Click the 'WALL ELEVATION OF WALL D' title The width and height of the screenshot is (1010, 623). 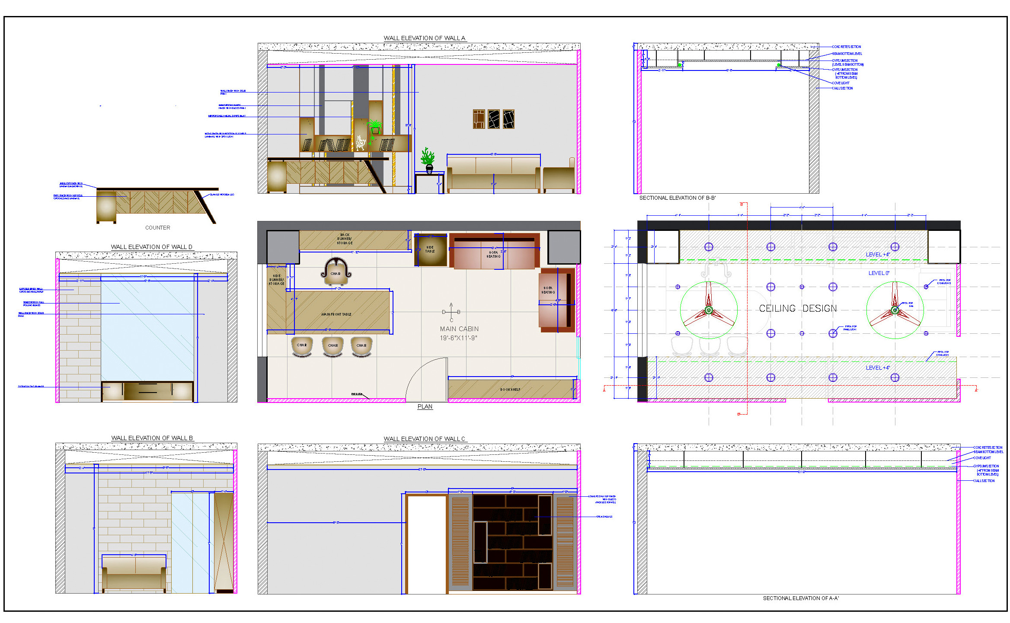click(151, 247)
